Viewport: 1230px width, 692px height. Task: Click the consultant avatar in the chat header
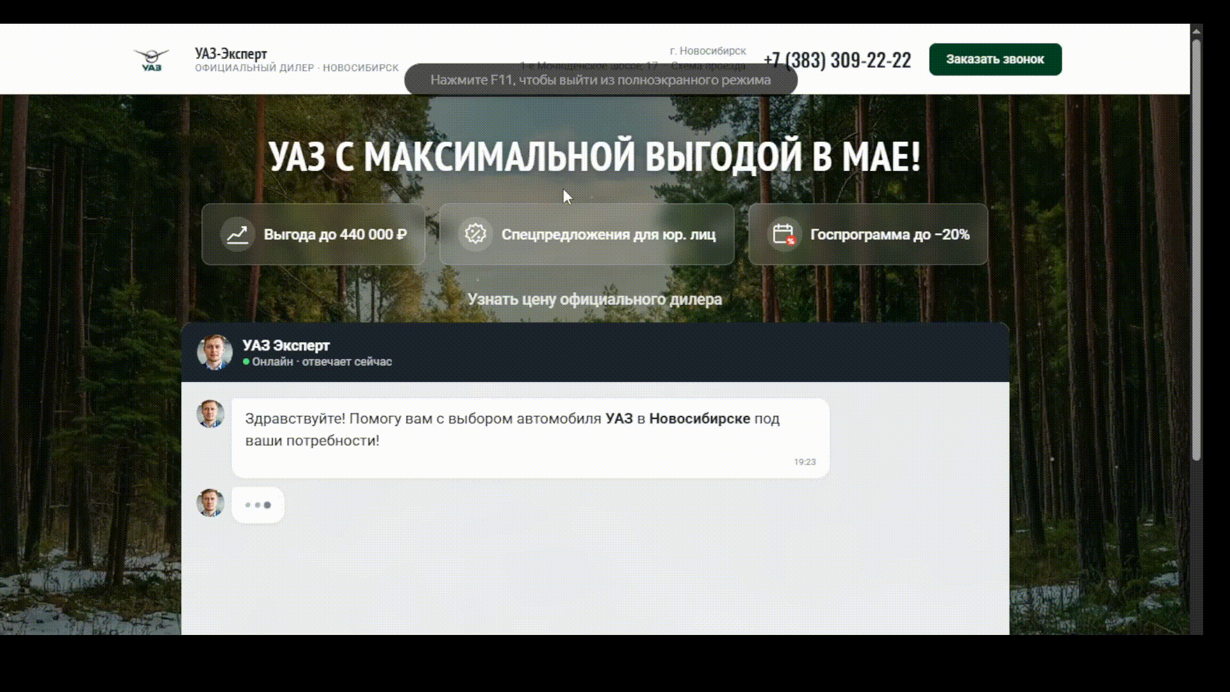(215, 352)
